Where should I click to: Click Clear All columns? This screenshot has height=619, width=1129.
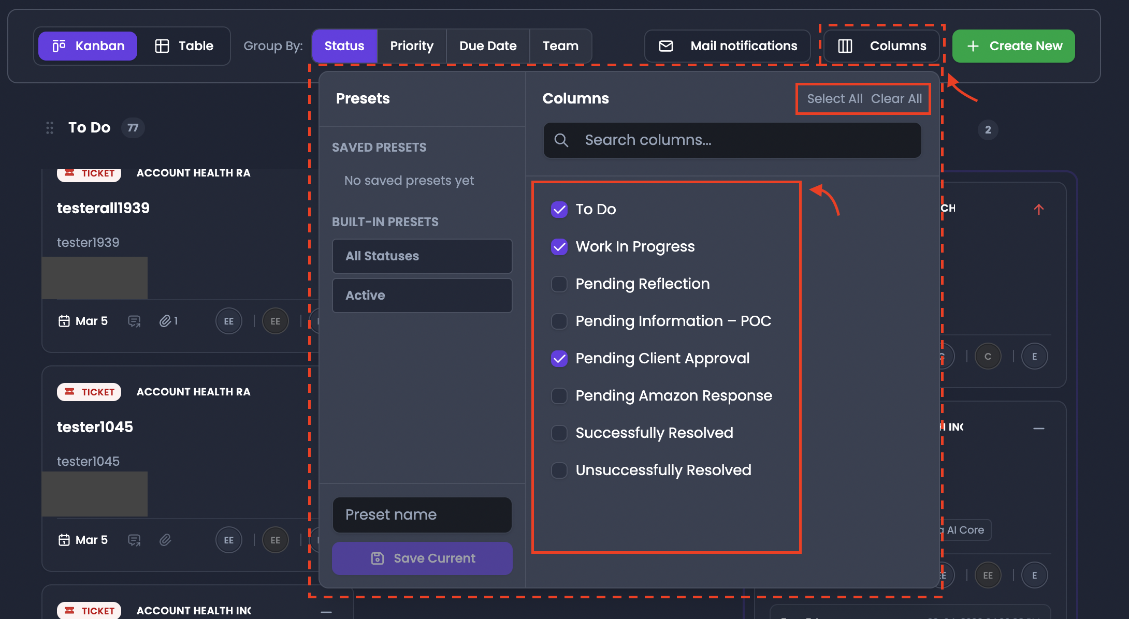pyautogui.click(x=896, y=98)
